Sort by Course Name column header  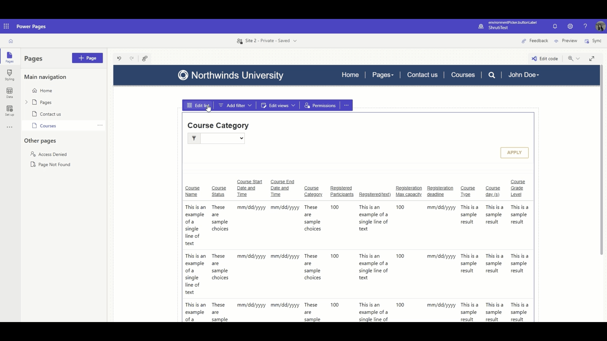pos(192,191)
